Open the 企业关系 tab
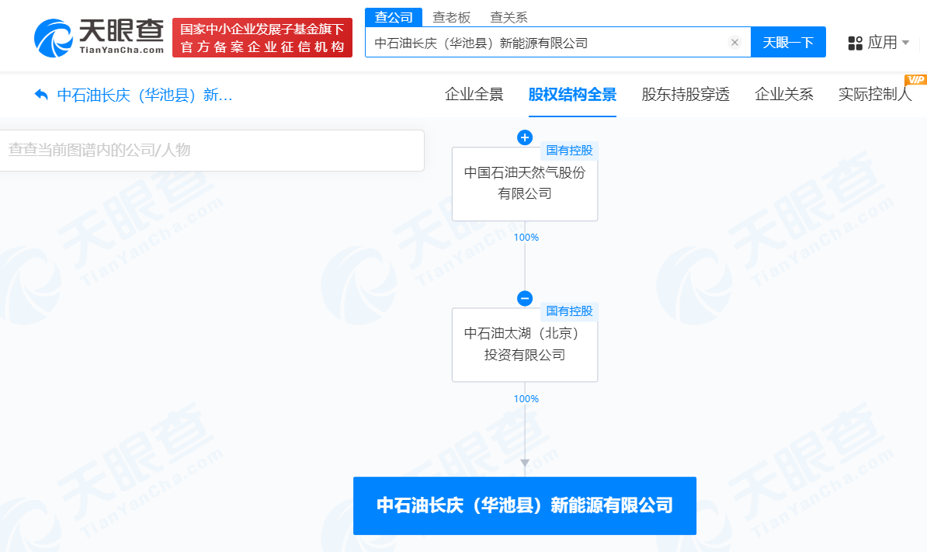 click(x=784, y=95)
